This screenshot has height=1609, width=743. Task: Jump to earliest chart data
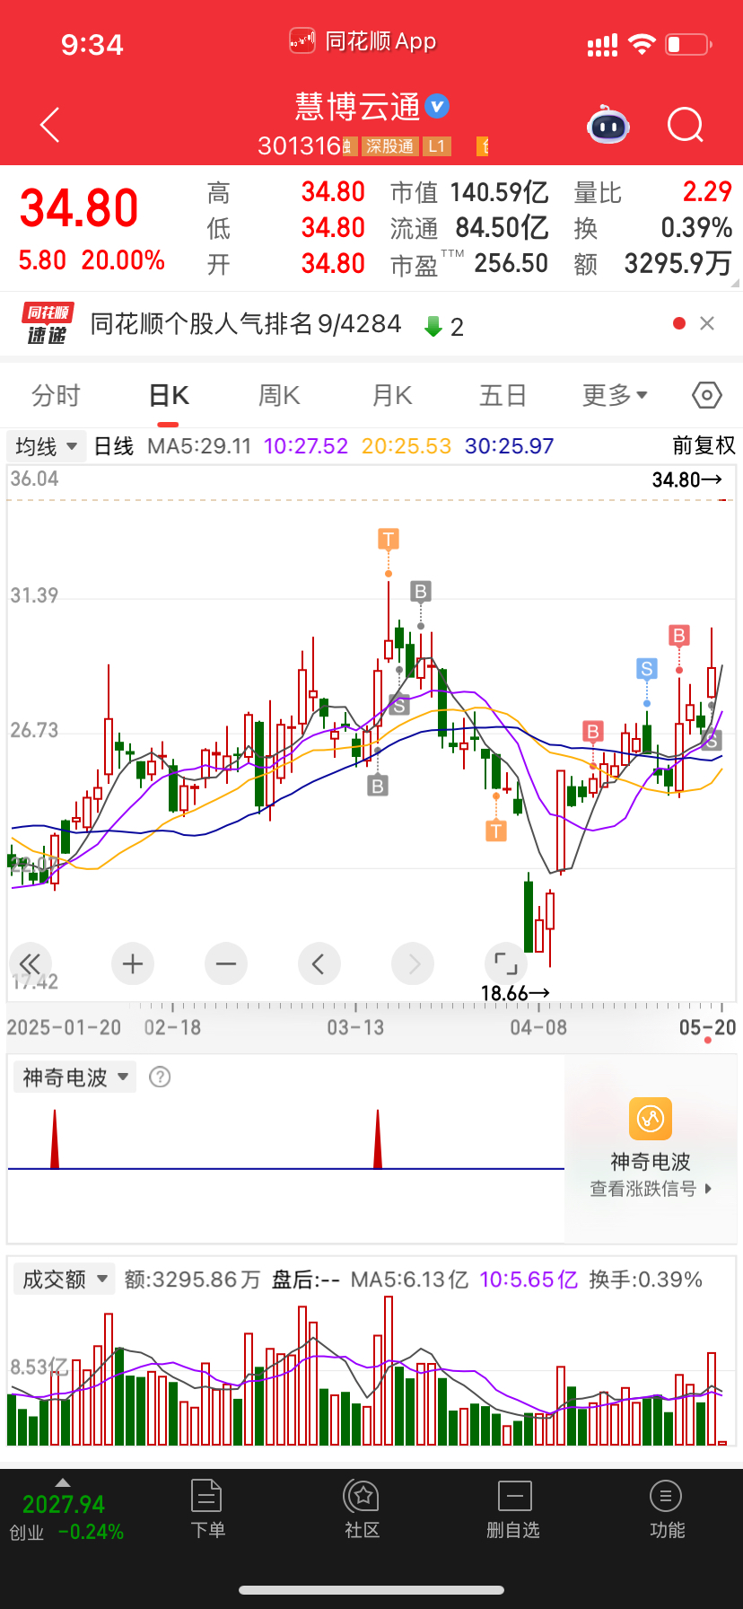[30, 964]
